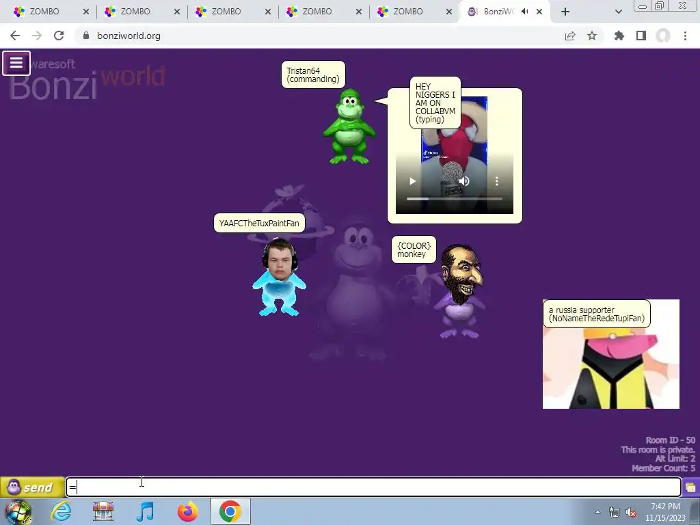Click the purple {COLOR} monkey Bonzi

point(460,291)
